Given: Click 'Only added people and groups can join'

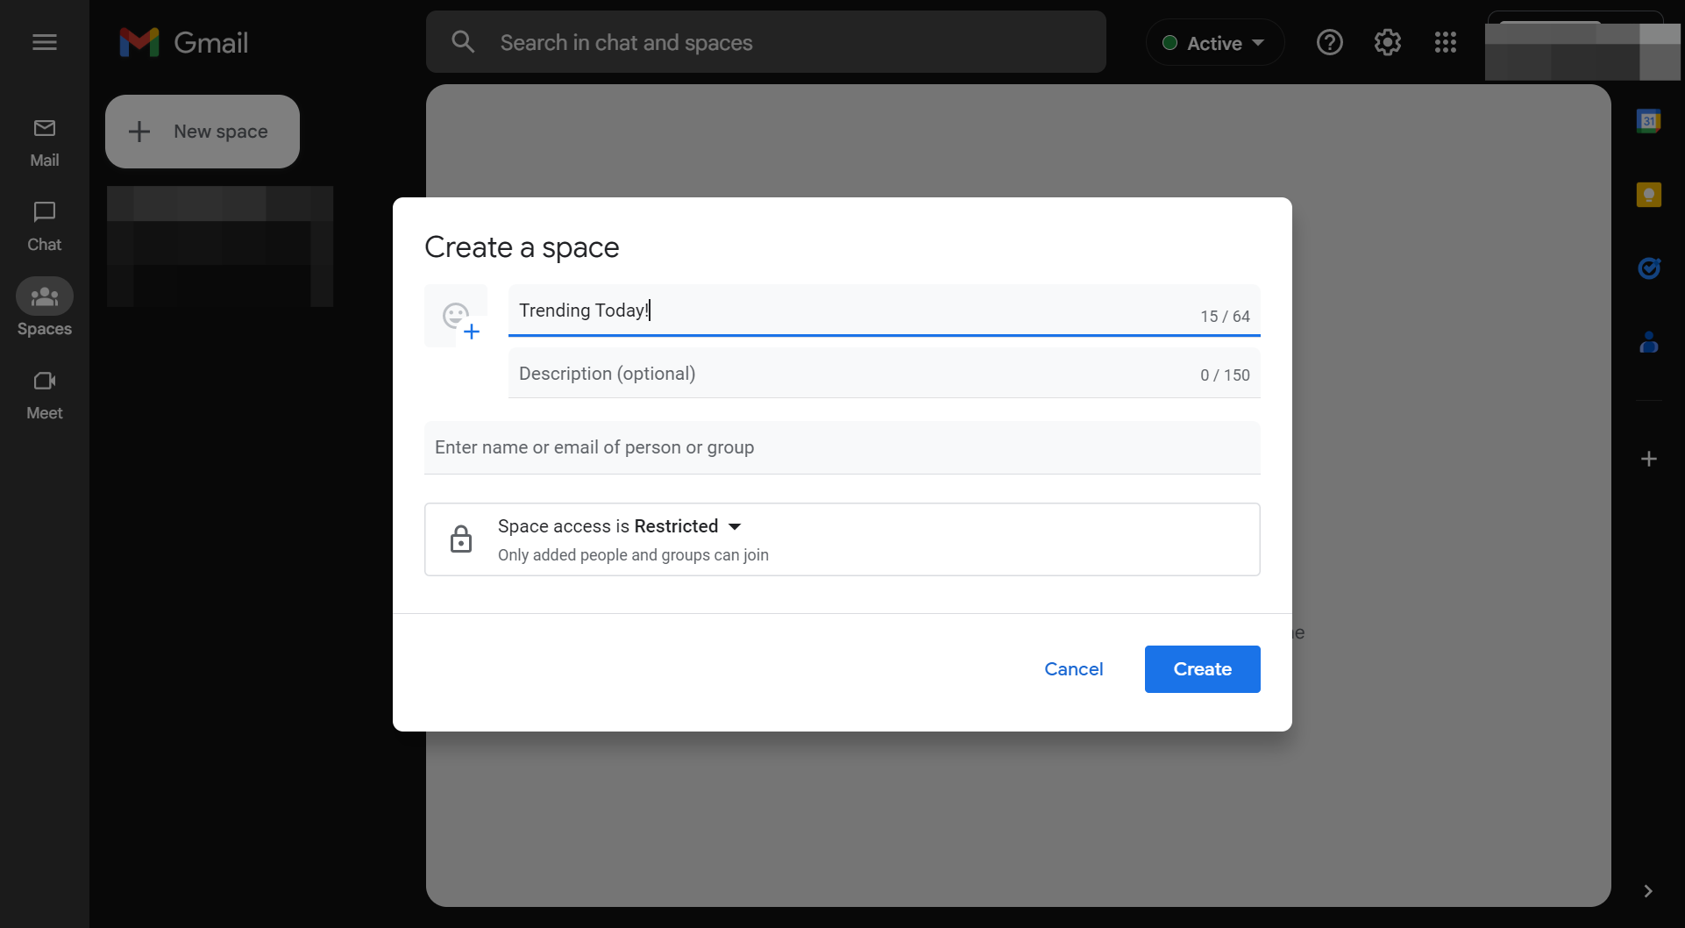Looking at the screenshot, I should [x=633, y=555].
